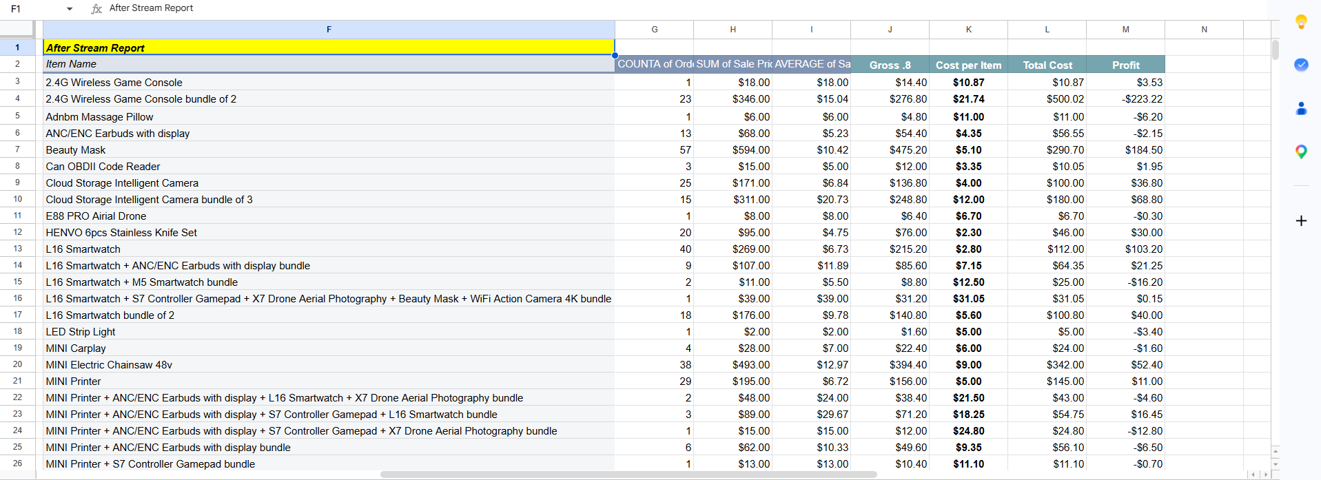Click the formula bar text After Stream Report

[151, 8]
